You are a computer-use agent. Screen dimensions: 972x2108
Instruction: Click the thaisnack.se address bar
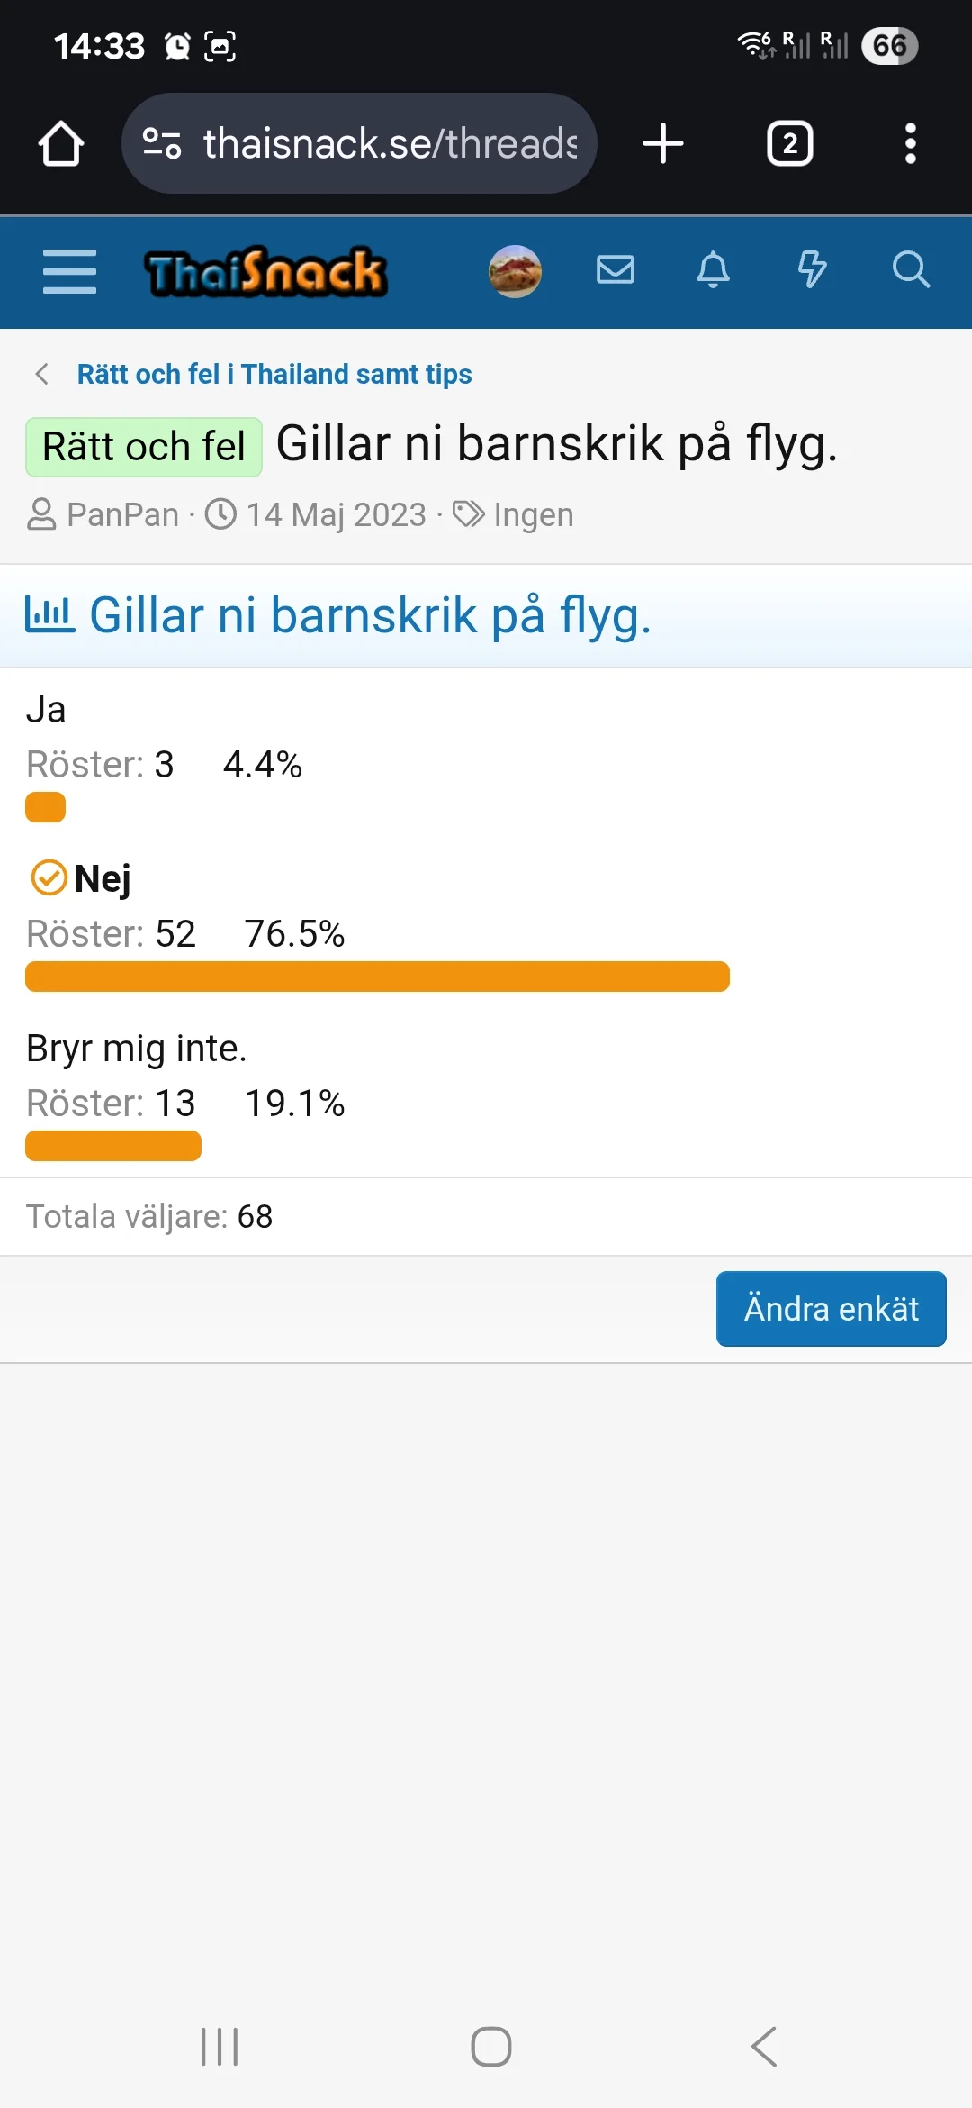(389, 144)
